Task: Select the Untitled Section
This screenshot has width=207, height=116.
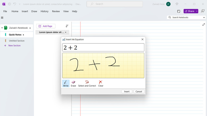Action: pos(17,41)
